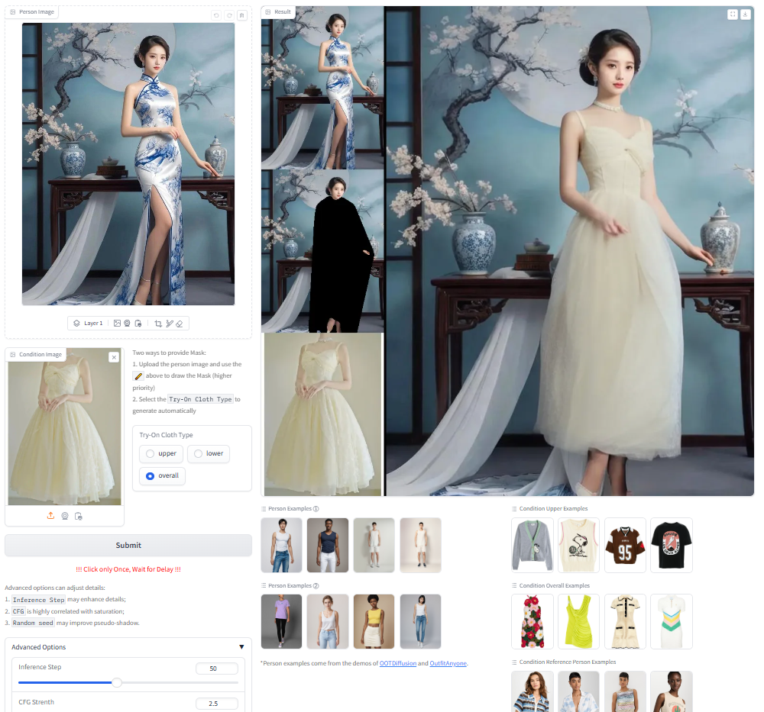Choose the neon yellow dress condition example
This screenshot has height=712, width=764.
578,621
